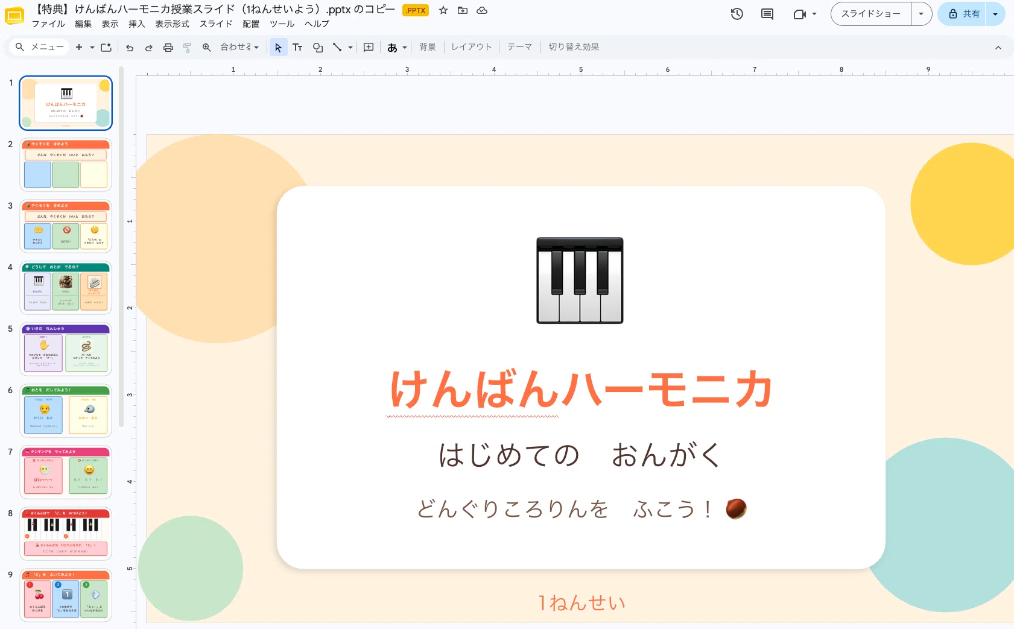
Task: Click the 1ねんせい text
Action: pyautogui.click(x=581, y=602)
